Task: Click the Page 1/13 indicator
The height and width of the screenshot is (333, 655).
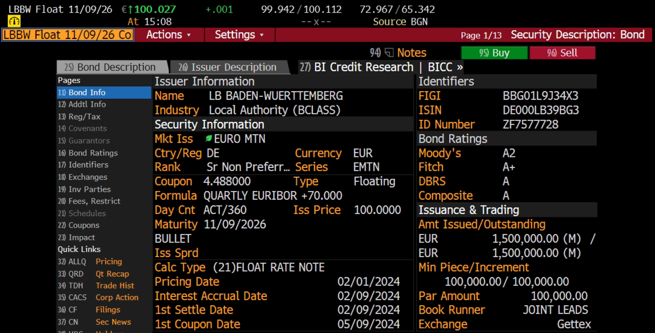Action: click(x=481, y=35)
